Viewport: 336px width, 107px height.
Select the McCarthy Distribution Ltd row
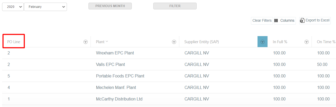click(119, 99)
